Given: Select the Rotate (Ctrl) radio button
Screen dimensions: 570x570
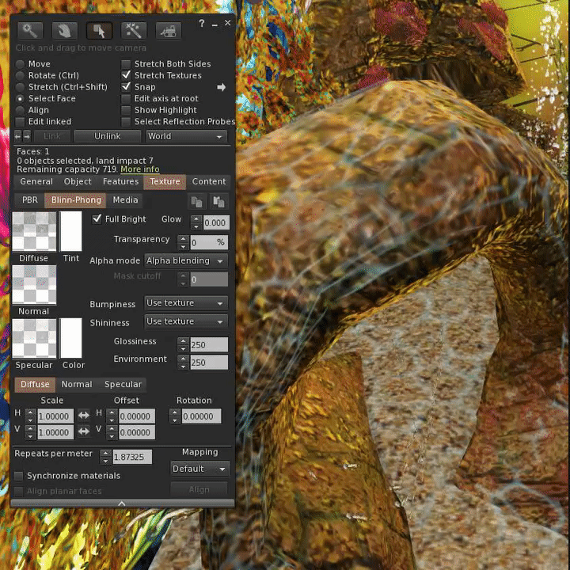Looking at the screenshot, I should tap(20, 76).
